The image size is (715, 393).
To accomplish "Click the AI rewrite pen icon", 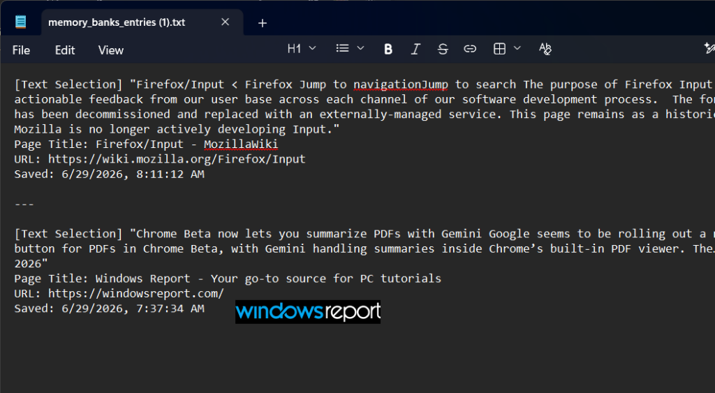I will pyautogui.click(x=709, y=48).
